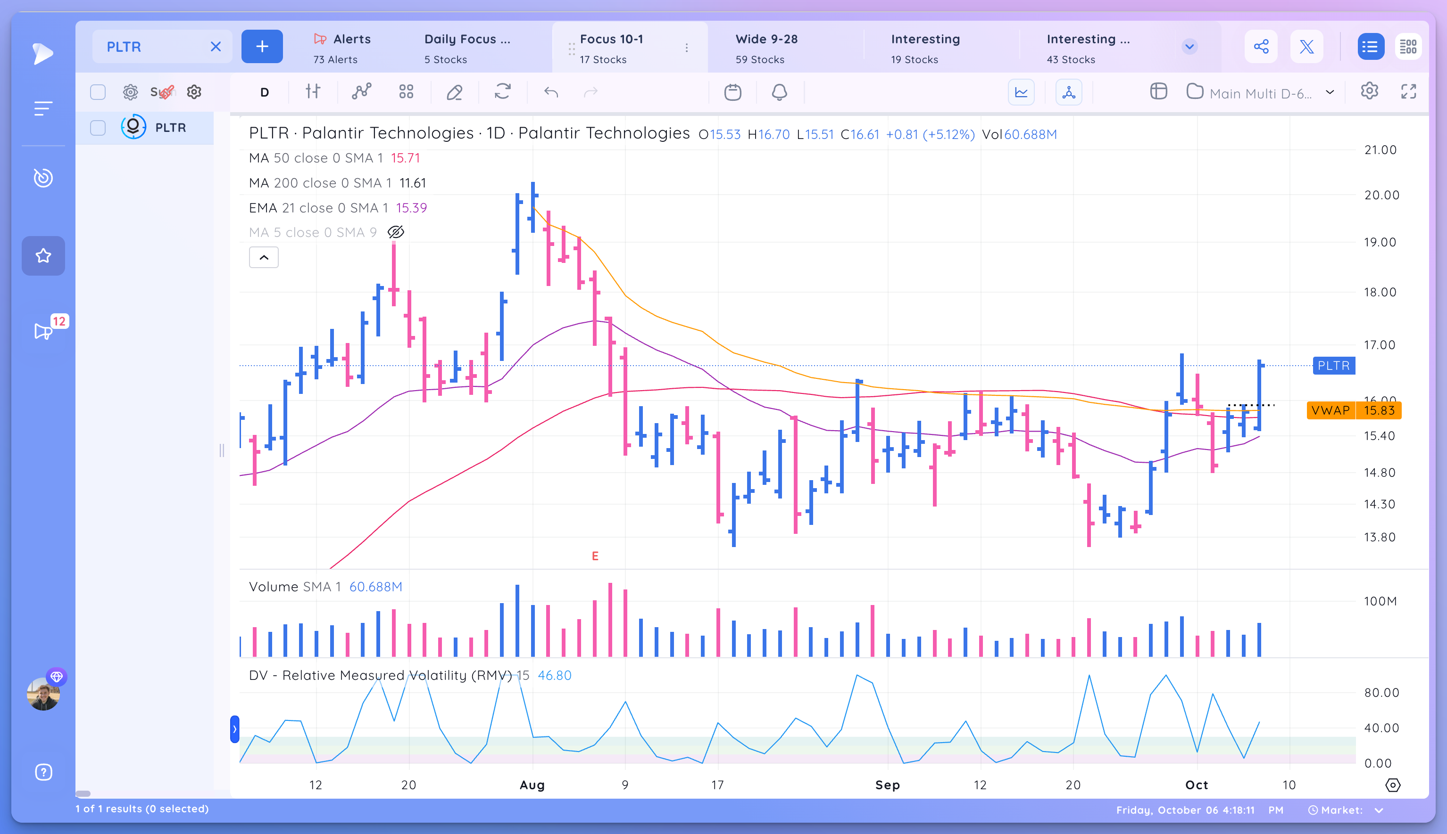Open the scanner radar icon in sidebar

tap(43, 178)
